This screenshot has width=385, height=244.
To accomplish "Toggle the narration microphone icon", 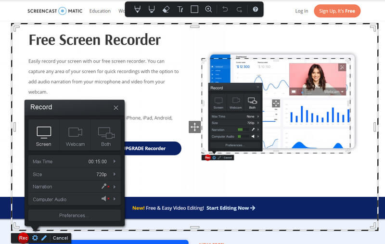I will 105,186.
